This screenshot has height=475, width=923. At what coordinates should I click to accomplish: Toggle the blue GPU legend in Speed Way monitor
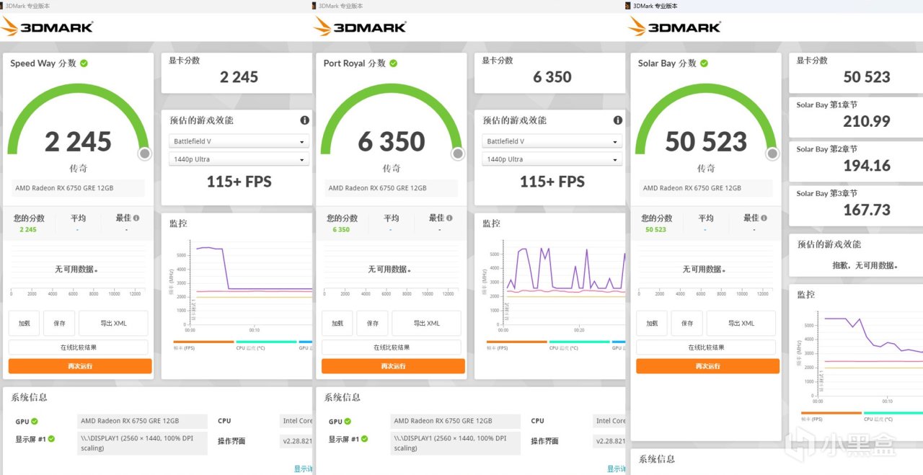(x=305, y=345)
